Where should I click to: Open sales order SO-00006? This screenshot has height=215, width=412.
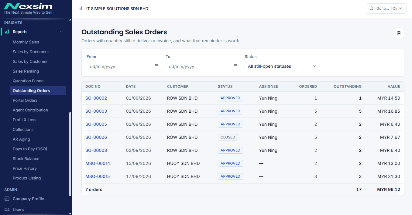(96, 137)
